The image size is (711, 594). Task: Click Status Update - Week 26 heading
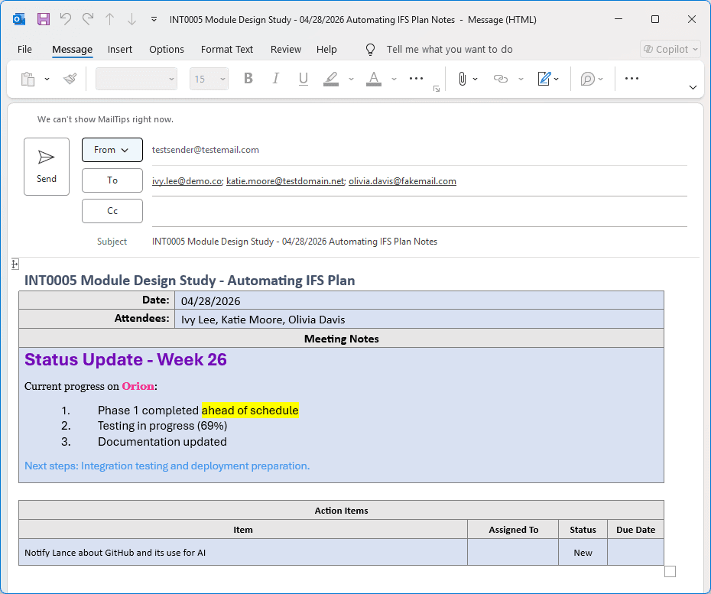(125, 359)
